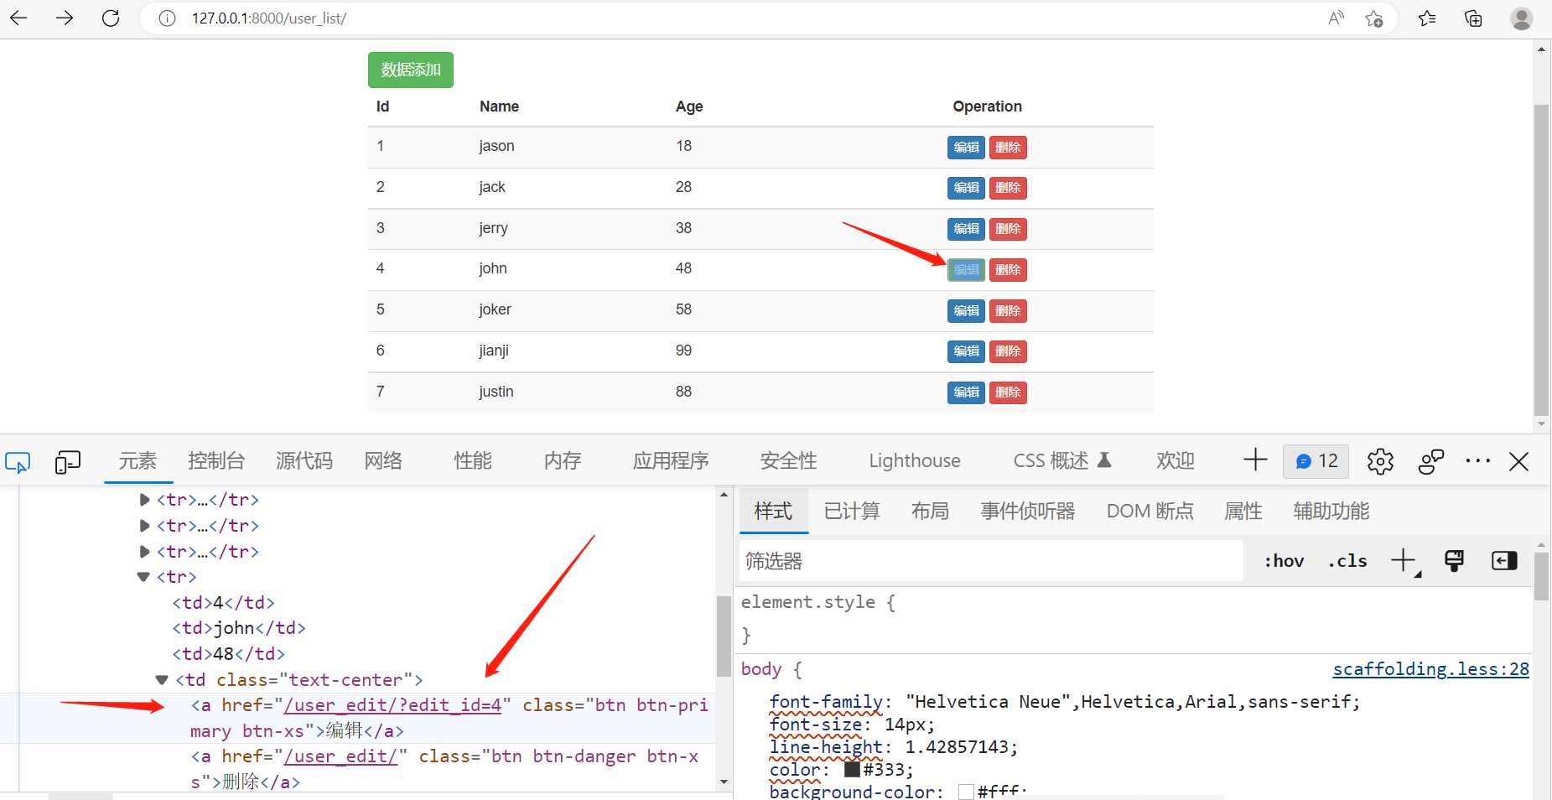Toggle the computed styles sidebar pane

coord(1504,561)
